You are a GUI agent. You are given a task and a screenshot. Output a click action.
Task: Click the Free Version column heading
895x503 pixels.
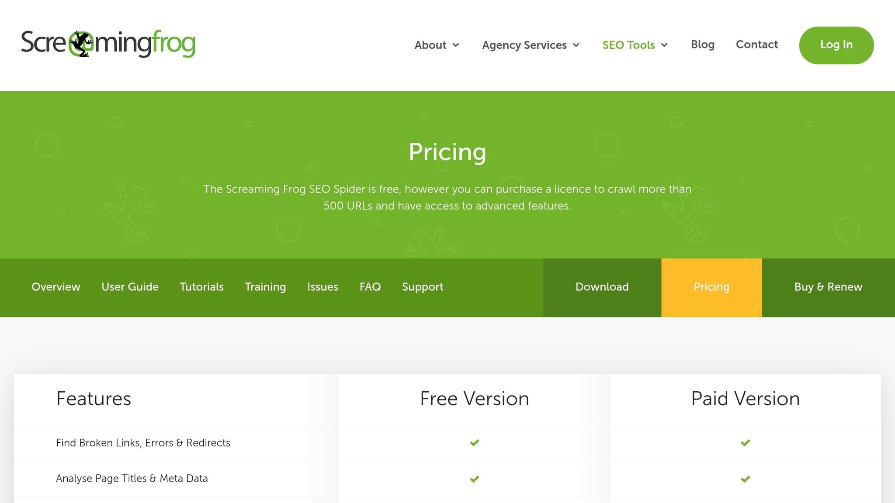click(x=475, y=399)
